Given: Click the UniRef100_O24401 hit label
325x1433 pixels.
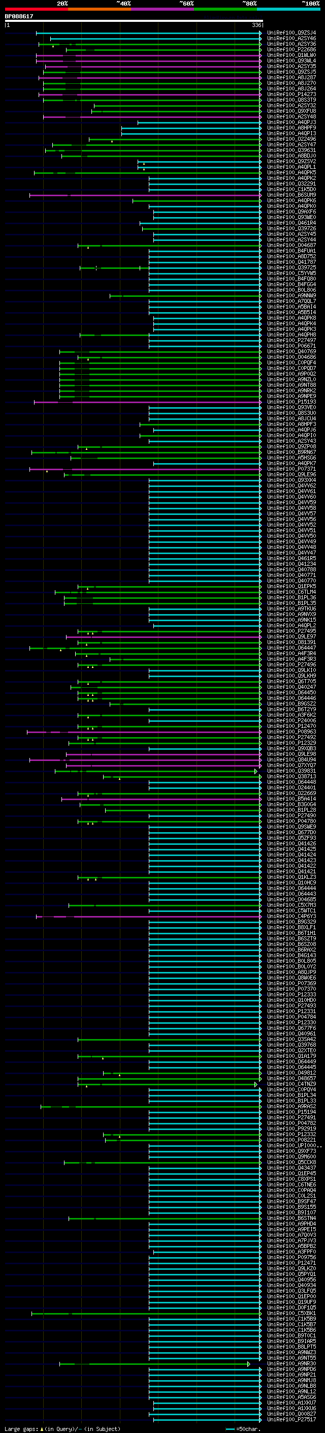Looking at the screenshot, I should point(291,788).
